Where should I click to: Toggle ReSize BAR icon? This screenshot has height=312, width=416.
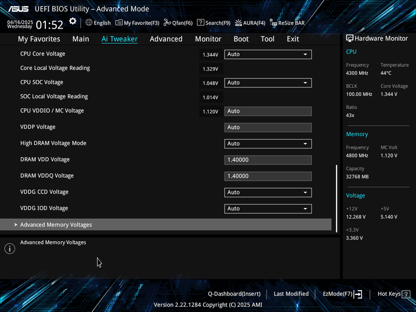coord(274,23)
